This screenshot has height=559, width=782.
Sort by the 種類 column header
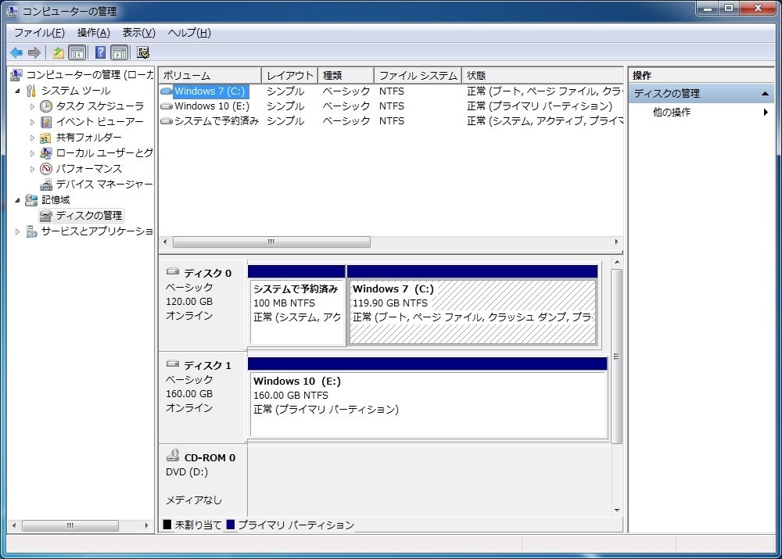click(x=346, y=75)
